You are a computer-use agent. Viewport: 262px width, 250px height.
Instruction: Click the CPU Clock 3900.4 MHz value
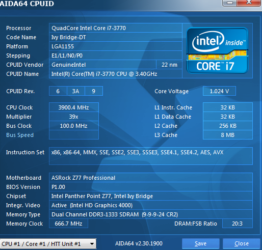pos(74,107)
